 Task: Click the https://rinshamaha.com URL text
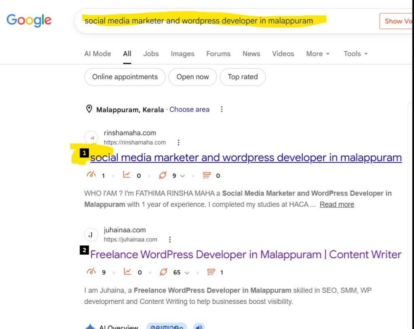[x=135, y=142]
